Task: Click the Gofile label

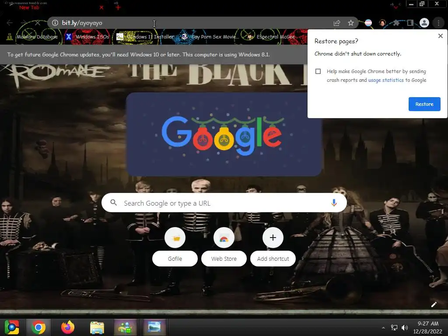Action: point(175,259)
